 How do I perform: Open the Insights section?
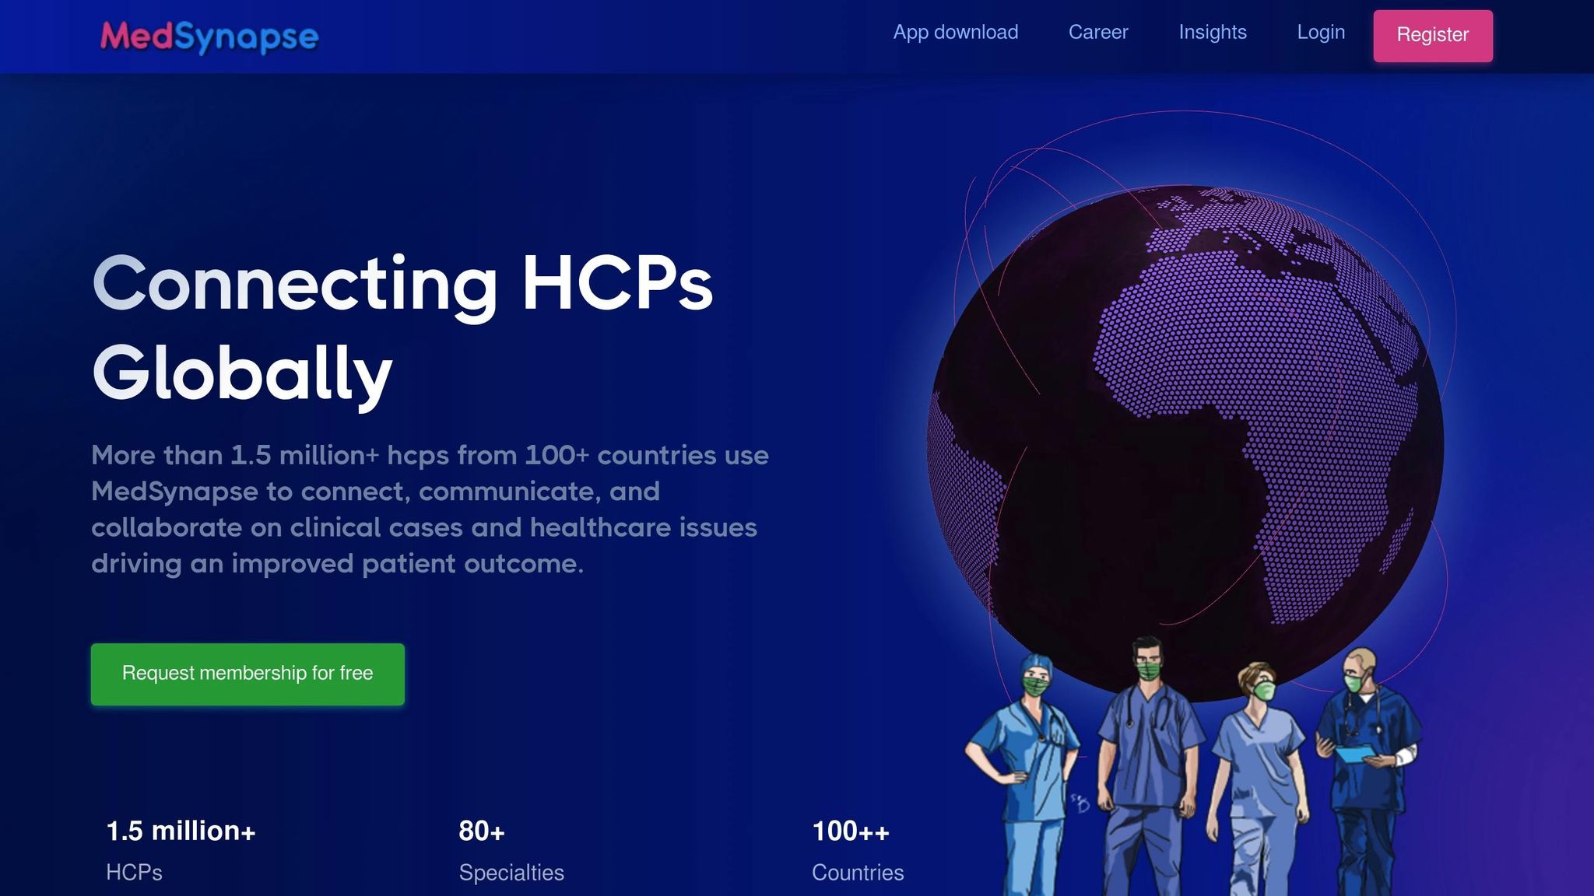1212,32
